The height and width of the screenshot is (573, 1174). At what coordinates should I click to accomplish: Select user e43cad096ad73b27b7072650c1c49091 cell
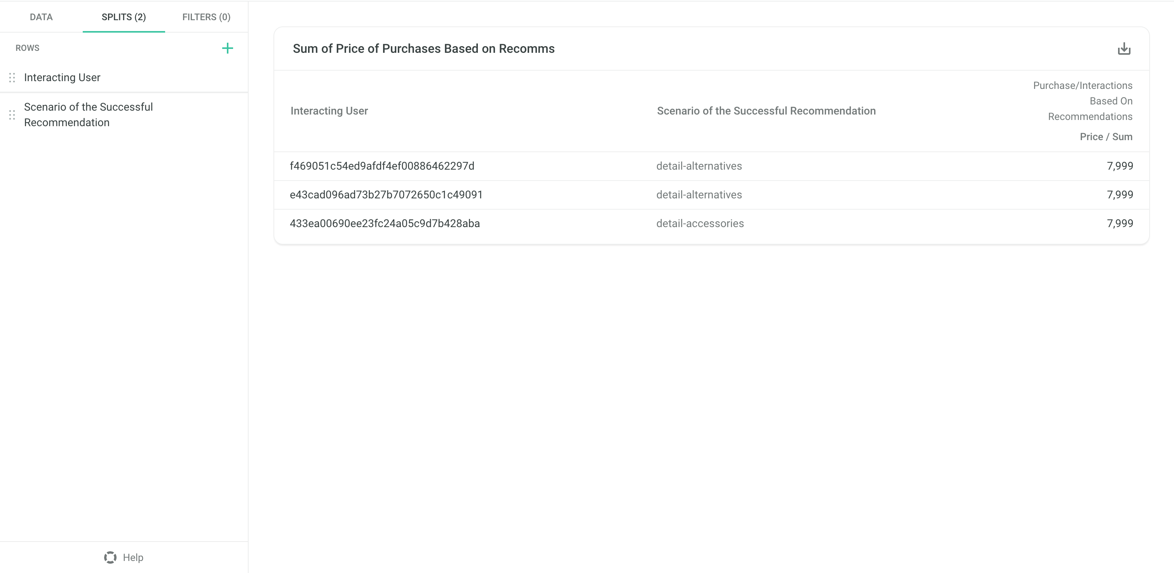pos(386,194)
